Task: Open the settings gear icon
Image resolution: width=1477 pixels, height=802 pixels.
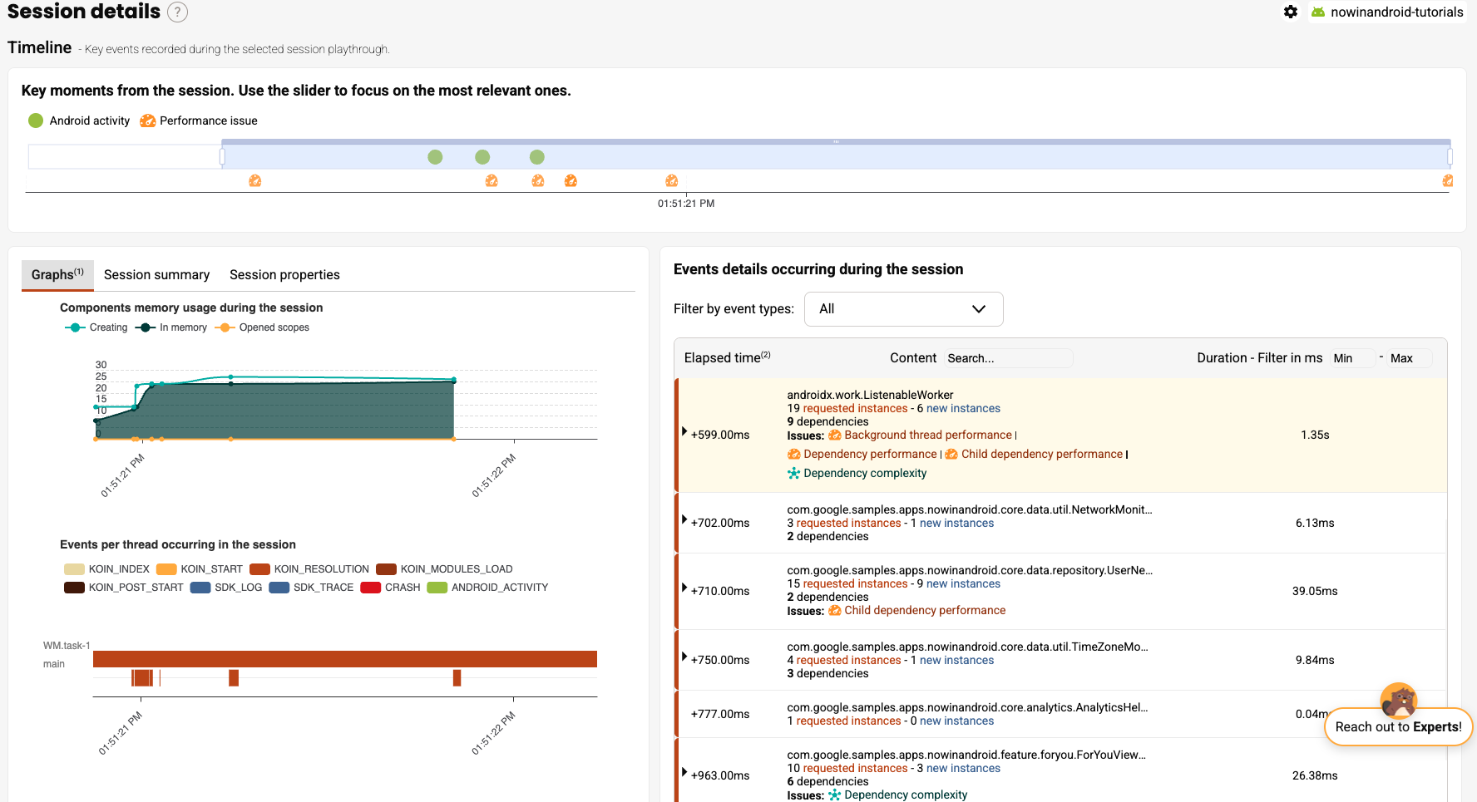Action: tap(1290, 12)
